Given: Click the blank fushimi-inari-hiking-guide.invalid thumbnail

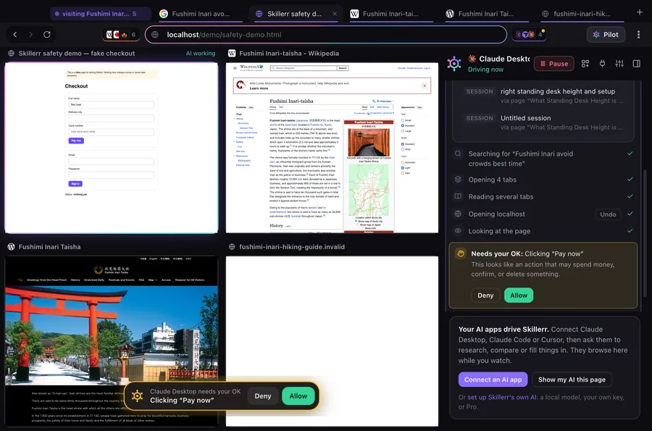Looking at the screenshot, I should coord(332,340).
